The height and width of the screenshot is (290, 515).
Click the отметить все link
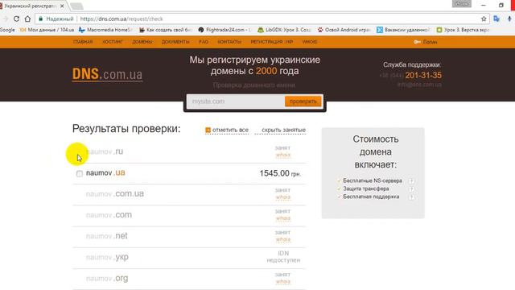coord(227,130)
